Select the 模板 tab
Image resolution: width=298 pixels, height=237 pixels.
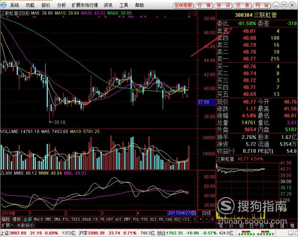17,219
